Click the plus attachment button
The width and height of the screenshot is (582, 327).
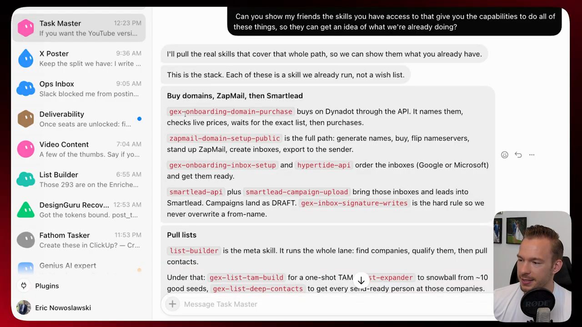[172, 304]
